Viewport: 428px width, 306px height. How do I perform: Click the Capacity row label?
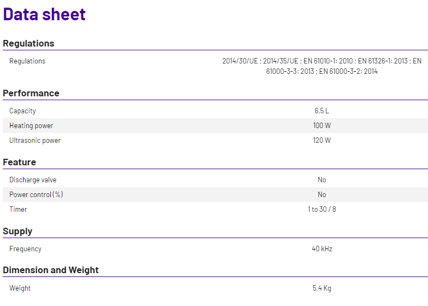tap(22, 111)
